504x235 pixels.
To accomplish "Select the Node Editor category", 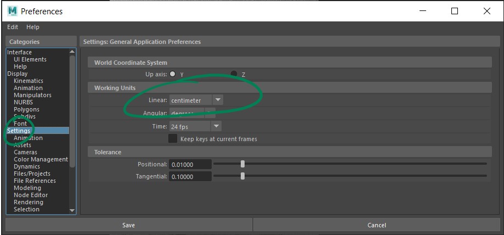I will 31,195.
